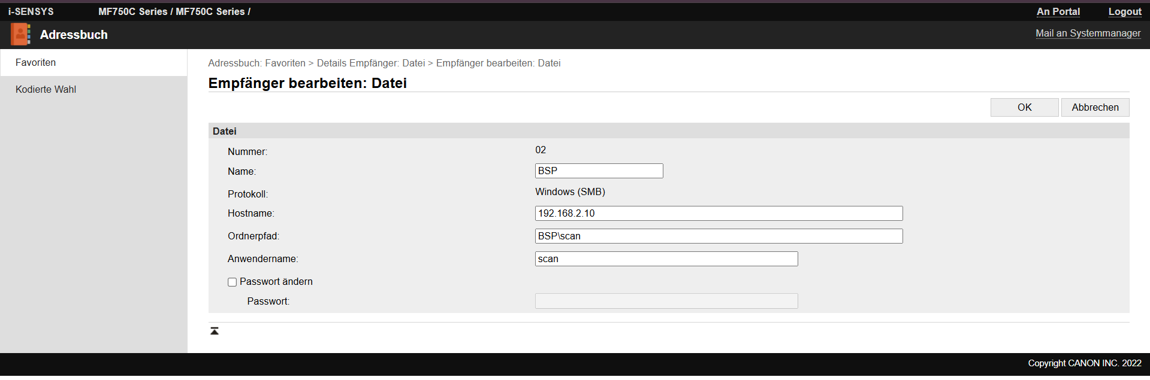Viewport: 1150px width, 380px height.
Task: Click the Logout link
Action: coord(1124,11)
